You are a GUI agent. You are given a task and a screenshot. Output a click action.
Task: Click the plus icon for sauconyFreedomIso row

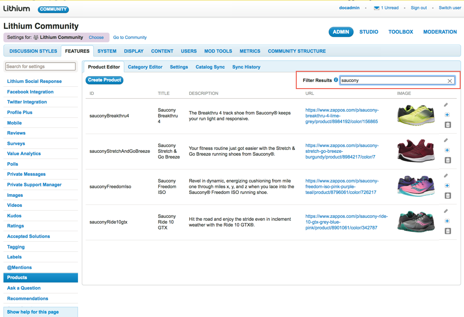tap(447, 186)
